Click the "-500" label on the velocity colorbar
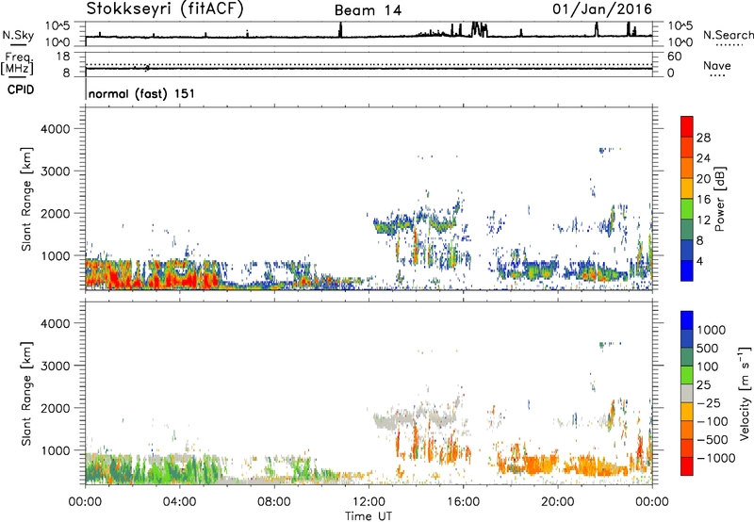This screenshot has width=754, height=522. pyautogui.click(x=713, y=440)
